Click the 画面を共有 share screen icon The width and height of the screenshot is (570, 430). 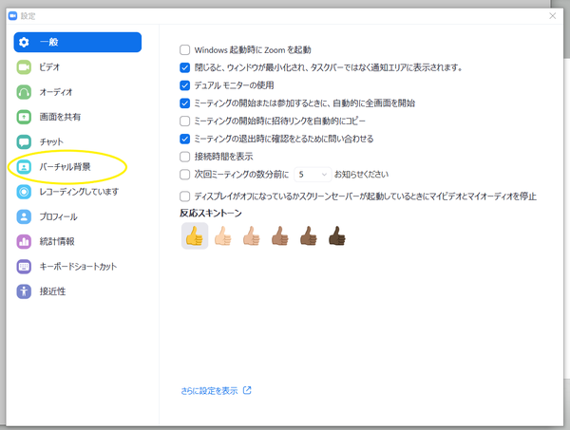pyautogui.click(x=24, y=117)
